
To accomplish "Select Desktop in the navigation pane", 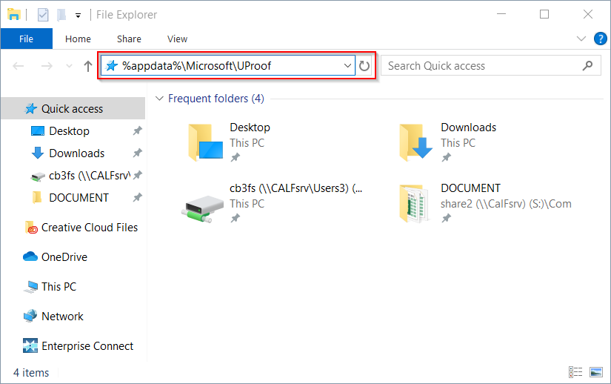I will tap(69, 131).
